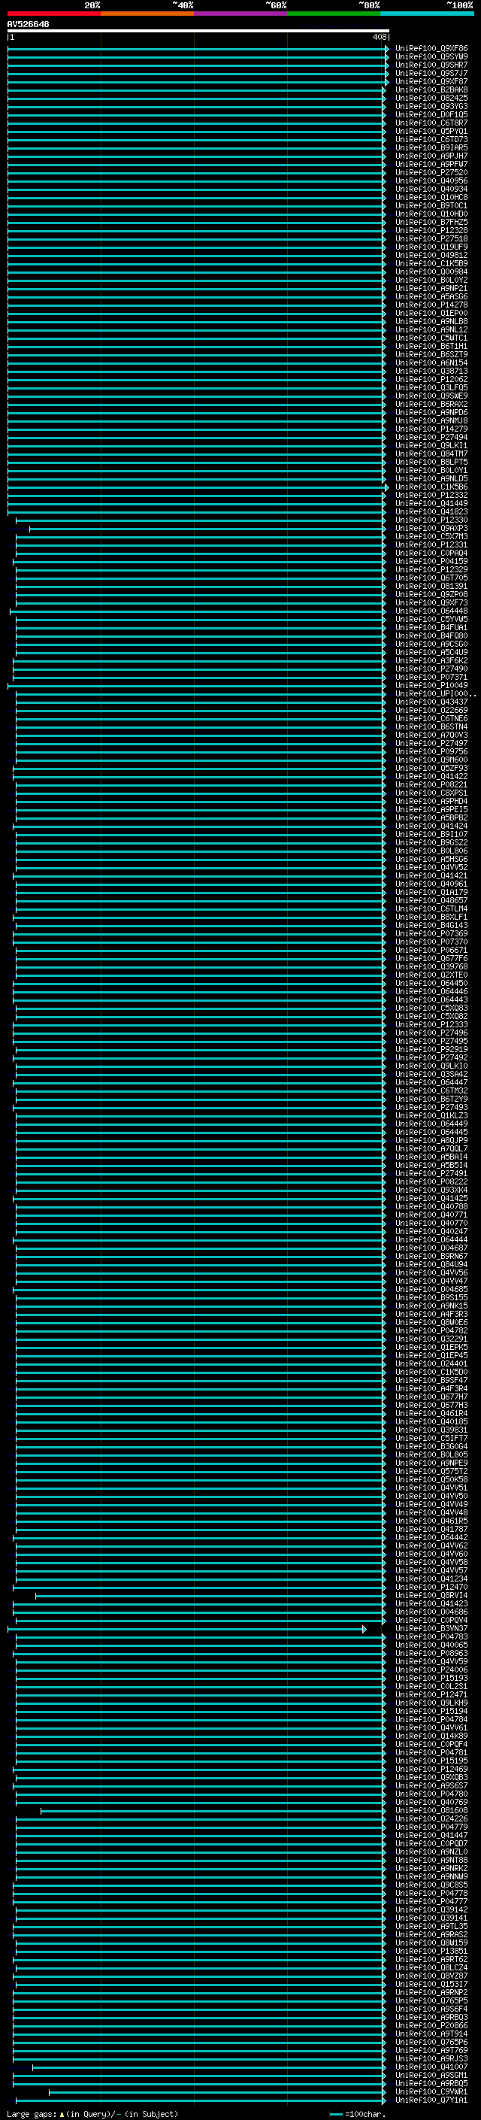The image size is (481, 2120).
Task: Open hit UniRef100_Q9S7J7
Action: 431,73
